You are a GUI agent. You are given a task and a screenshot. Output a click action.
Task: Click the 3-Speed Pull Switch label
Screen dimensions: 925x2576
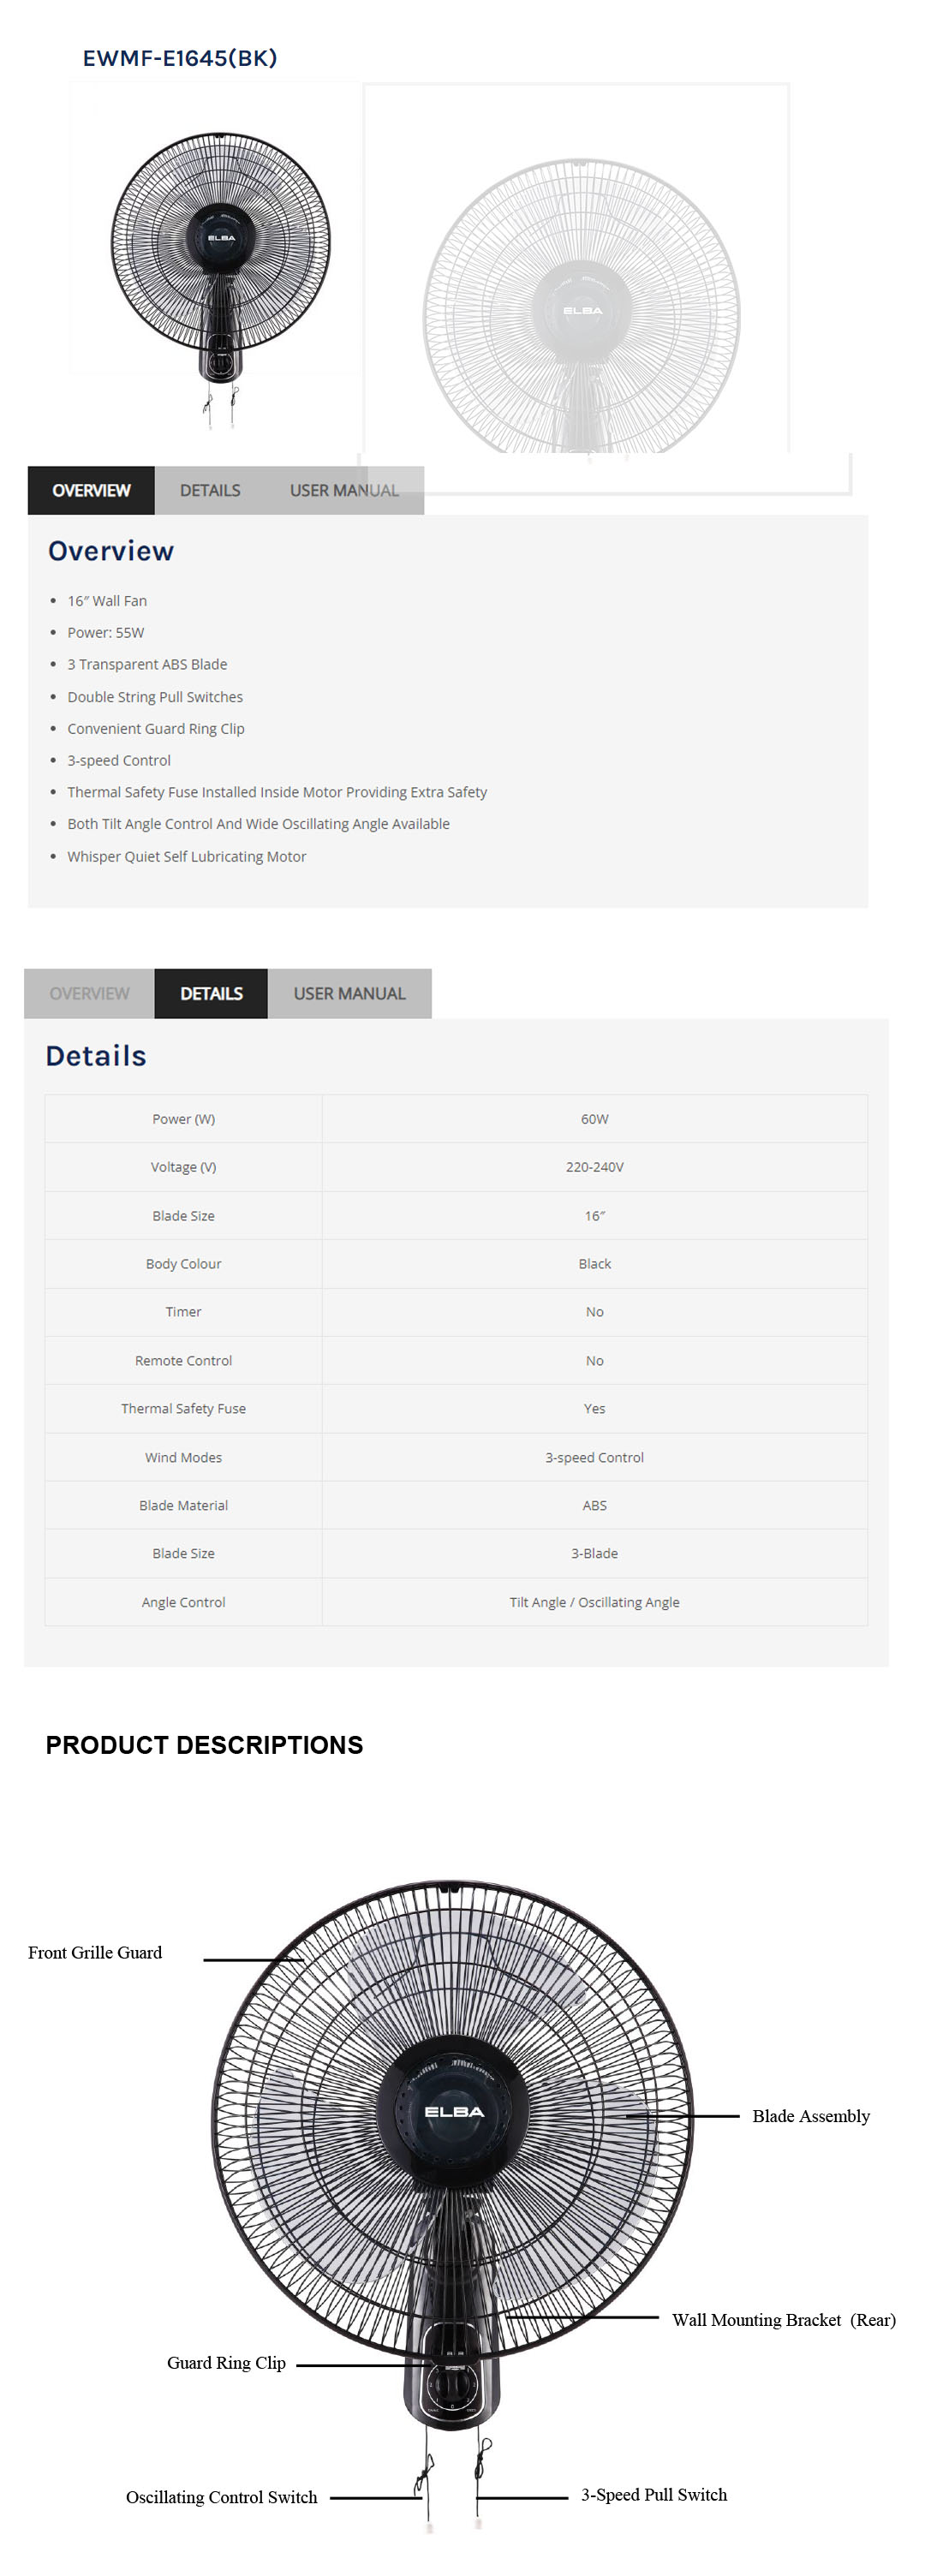click(654, 2494)
